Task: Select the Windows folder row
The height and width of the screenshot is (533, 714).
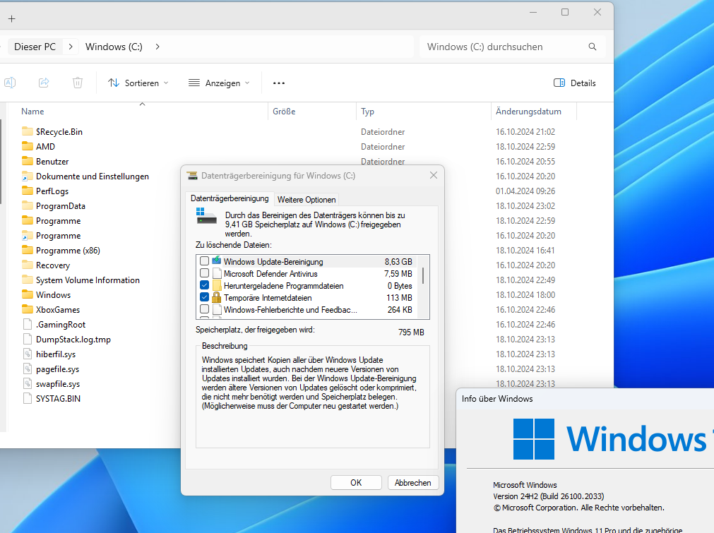Action: tap(53, 295)
